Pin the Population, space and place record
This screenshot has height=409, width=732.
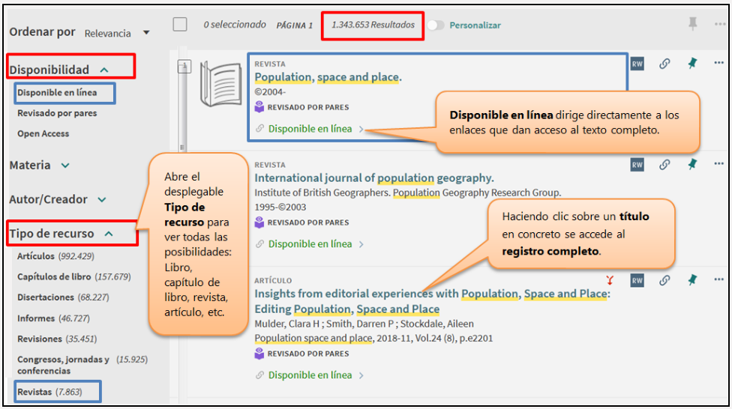coord(691,64)
